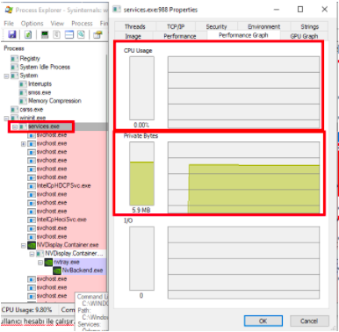339x332 pixels.
Task: Click the CPU Usage 0.00% bar meter
Action: 141,88
